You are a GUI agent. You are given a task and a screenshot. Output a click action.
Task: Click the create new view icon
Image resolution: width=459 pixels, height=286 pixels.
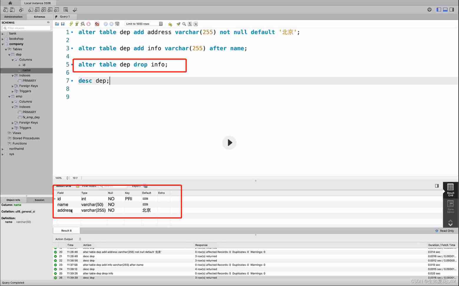coord(44,10)
